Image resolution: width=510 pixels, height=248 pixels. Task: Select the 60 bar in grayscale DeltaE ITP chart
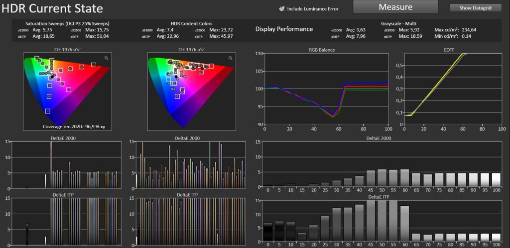click(x=404, y=223)
